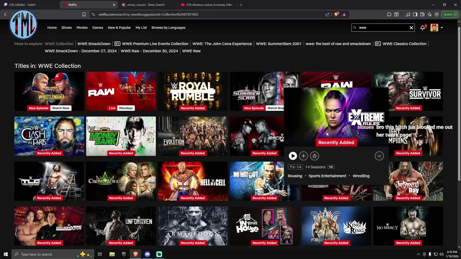The height and width of the screenshot is (259, 461).
Task: Open Discord from the taskbar
Action: point(147,254)
